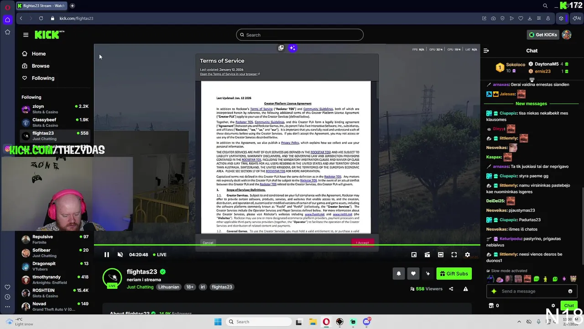
Task: Open video player settings gear
Action: pyautogui.click(x=467, y=255)
